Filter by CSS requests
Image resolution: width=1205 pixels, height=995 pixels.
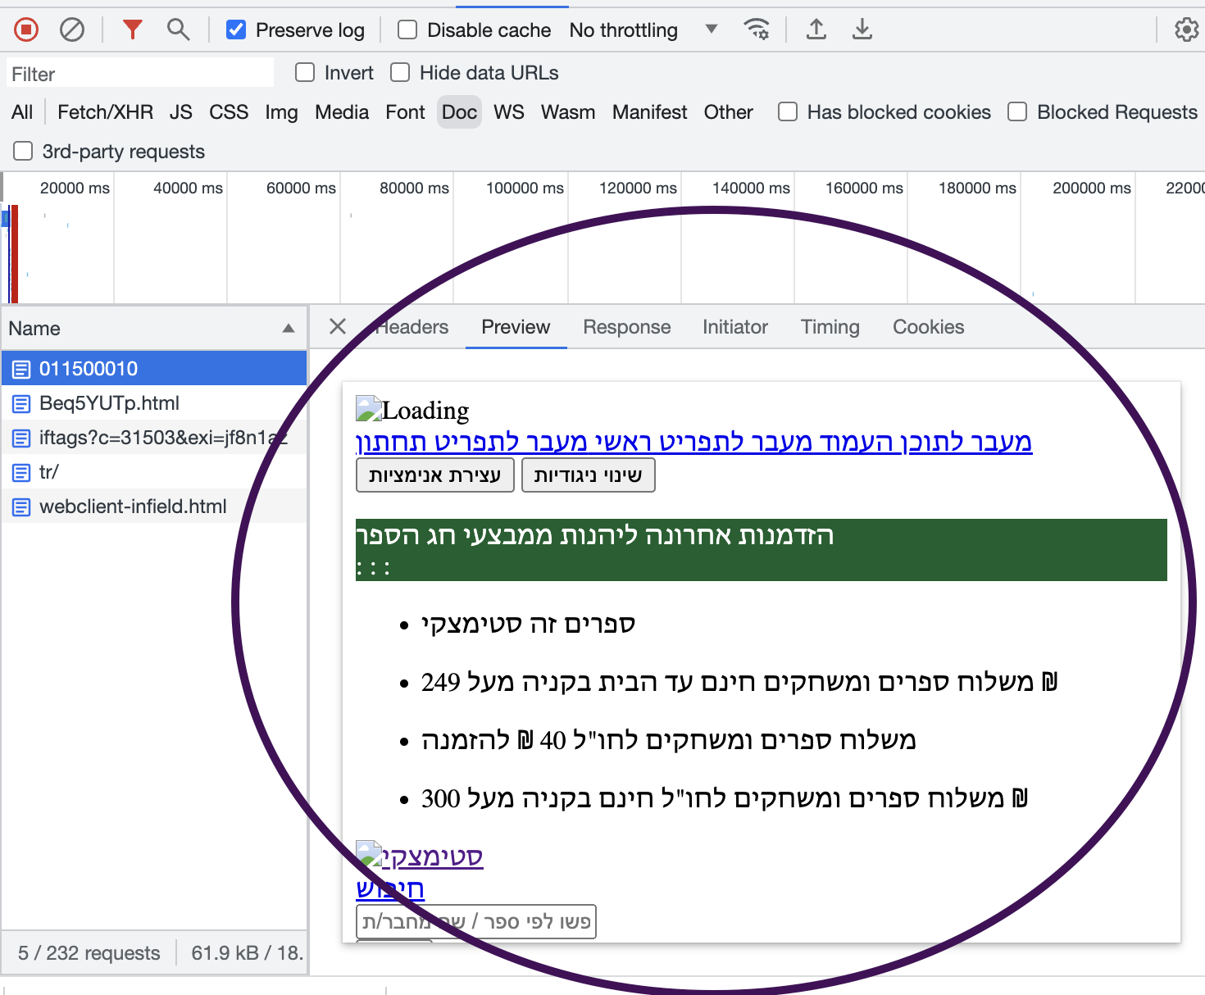tap(229, 112)
